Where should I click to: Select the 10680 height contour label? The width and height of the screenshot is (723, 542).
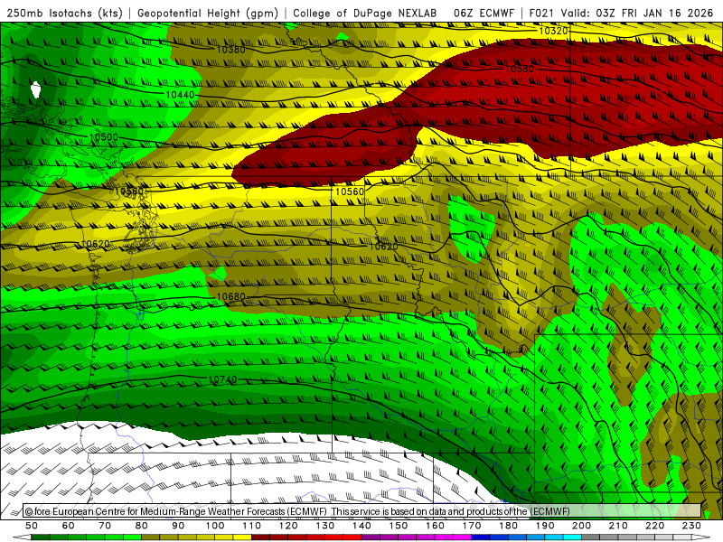click(230, 297)
